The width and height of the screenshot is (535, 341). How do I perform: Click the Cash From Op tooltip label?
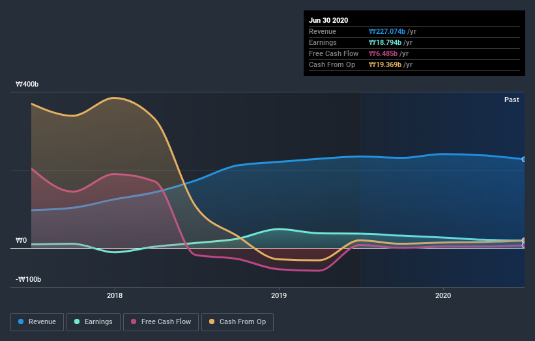[x=332, y=64]
